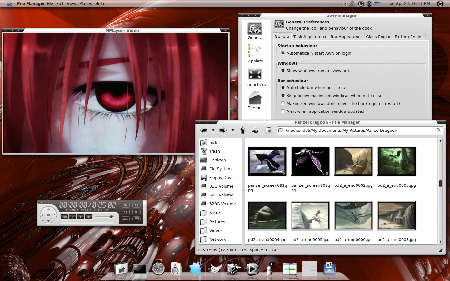Go to parent folder in file manager

click(x=242, y=130)
